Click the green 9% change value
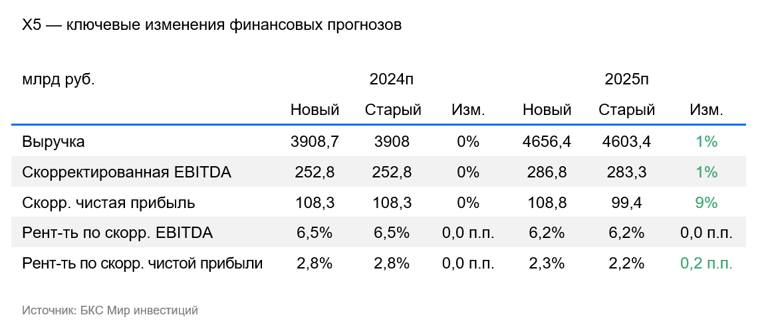This screenshot has height=329, width=768. 706,203
